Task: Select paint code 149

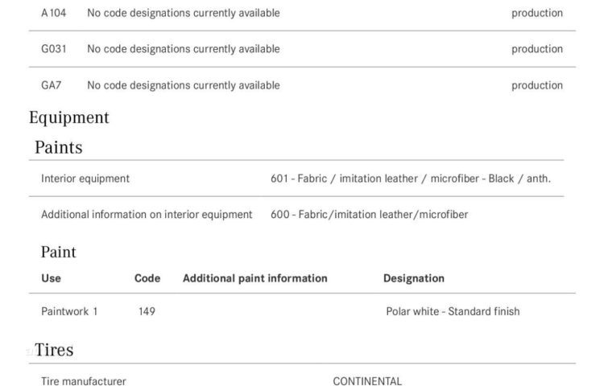Action: (147, 311)
